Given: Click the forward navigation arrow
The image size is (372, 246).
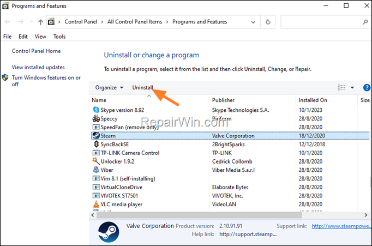Looking at the screenshot, I should point(21,22).
